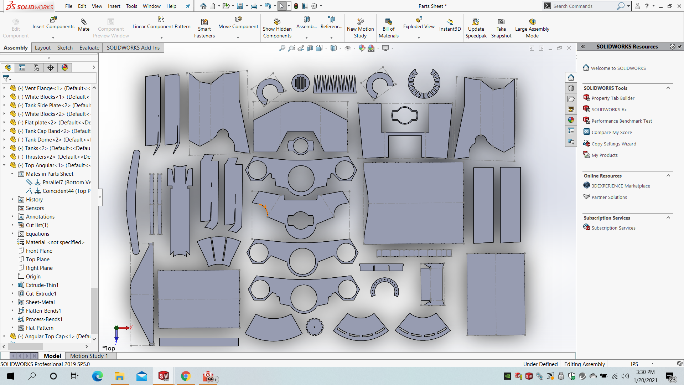684x385 pixels.
Task: Toggle the select cursor tool
Action: click(x=282, y=6)
